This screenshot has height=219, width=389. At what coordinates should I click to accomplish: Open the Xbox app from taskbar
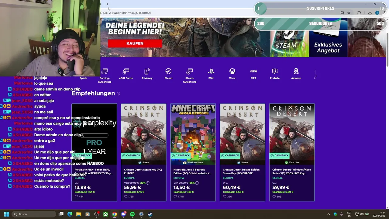coord(105,214)
